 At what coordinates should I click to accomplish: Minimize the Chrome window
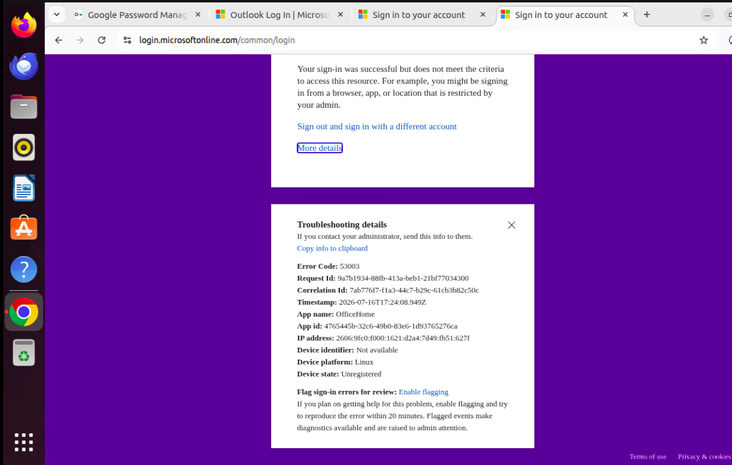point(707,14)
